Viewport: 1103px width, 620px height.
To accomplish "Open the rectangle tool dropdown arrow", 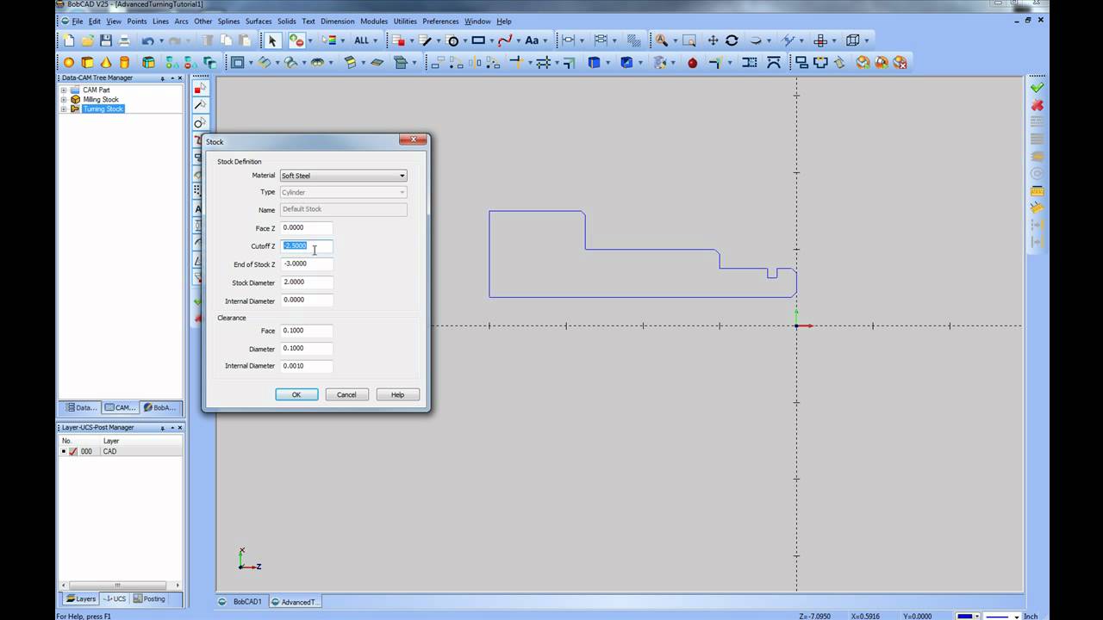I will click(x=490, y=40).
